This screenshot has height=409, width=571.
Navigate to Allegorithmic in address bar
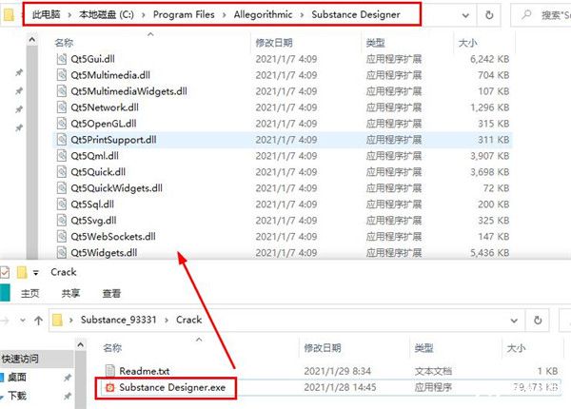tap(263, 14)
